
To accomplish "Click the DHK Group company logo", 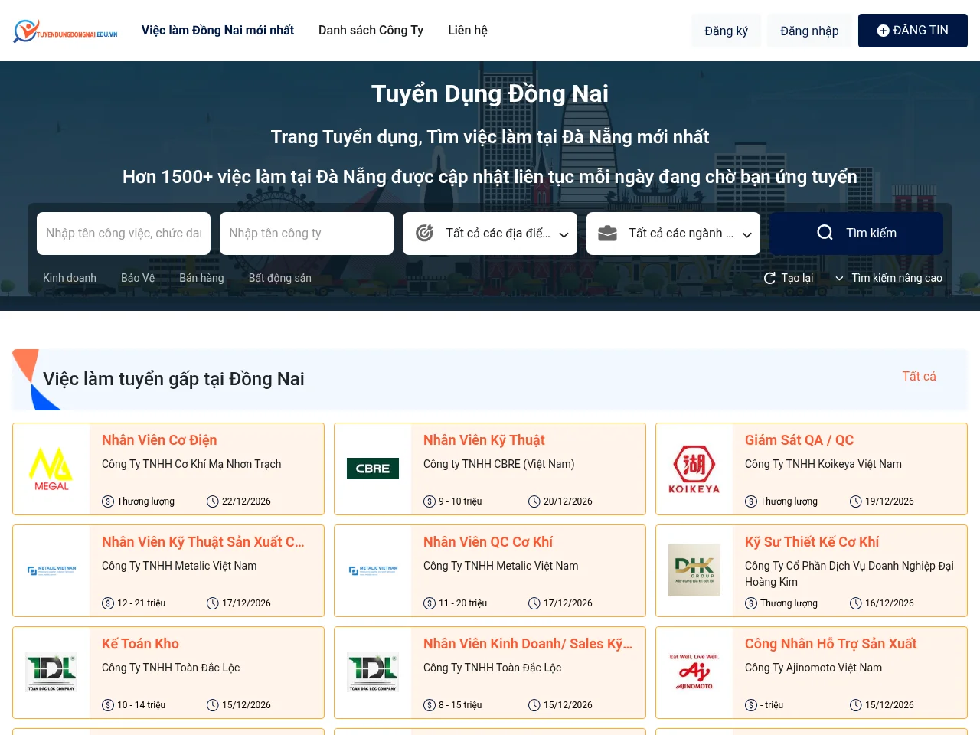I will (694, 570).
